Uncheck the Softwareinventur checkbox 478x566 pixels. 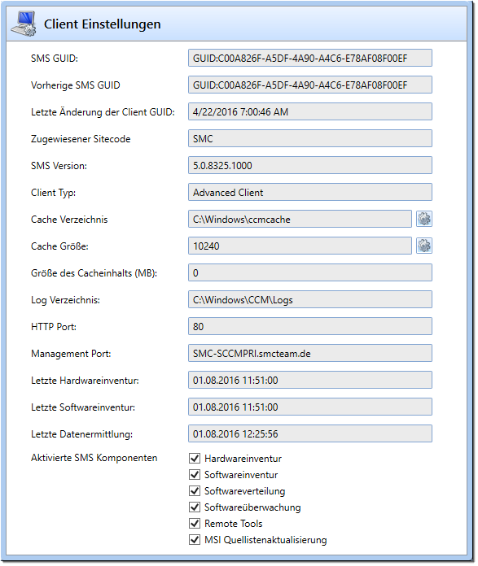pos(195,475)
